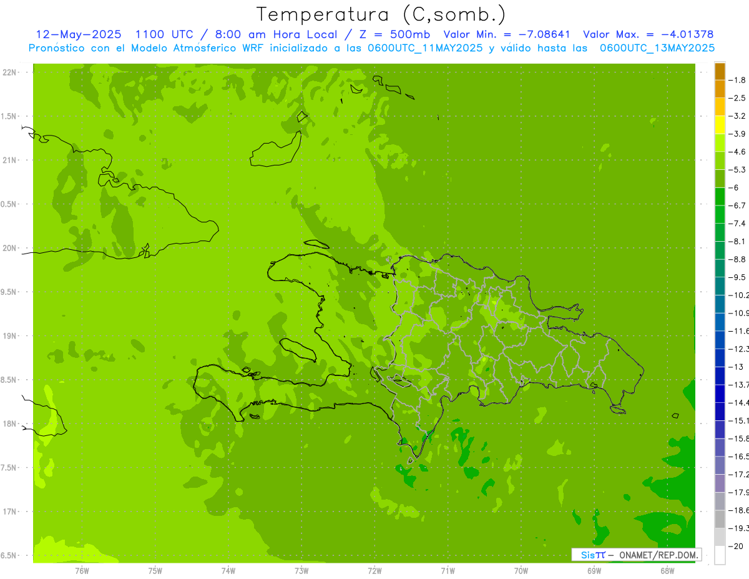Click the date text '12-May-2025'
The image size is (749, 579).
click(79, 34)
